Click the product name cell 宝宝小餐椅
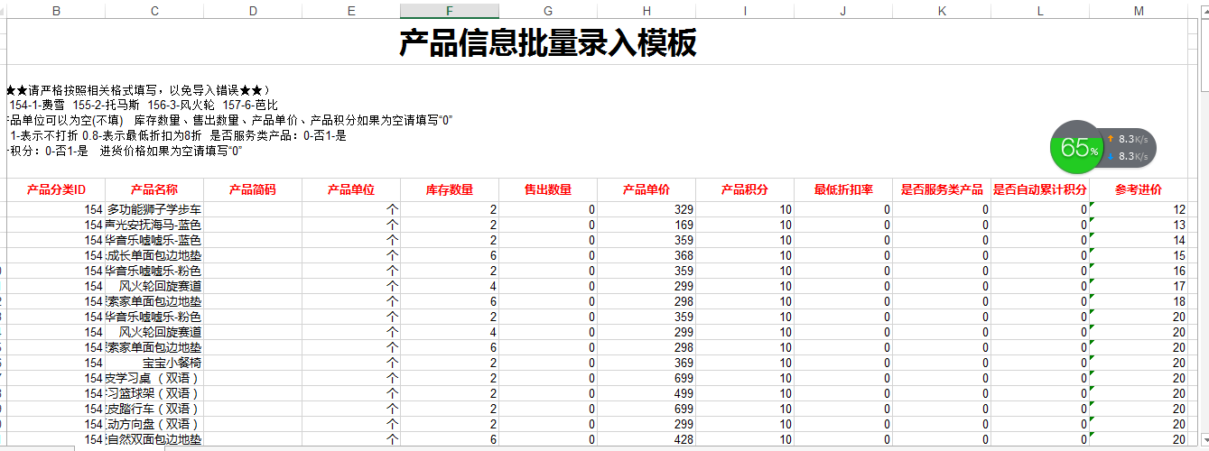The height and width of the screenshot is (451, 1209). [x=154, y=363]
